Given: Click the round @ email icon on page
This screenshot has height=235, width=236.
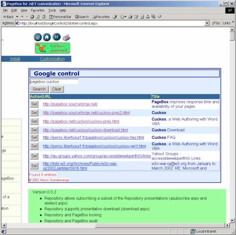Looking at the screenshot, I should [x=38, y=37].
